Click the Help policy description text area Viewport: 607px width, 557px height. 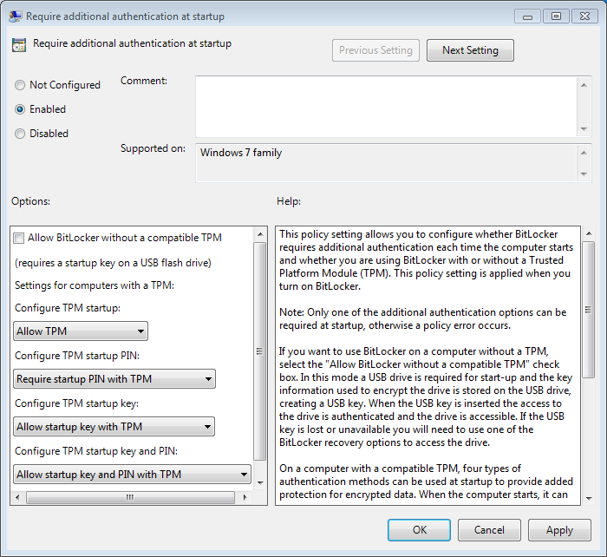click(x=428, y=365)
